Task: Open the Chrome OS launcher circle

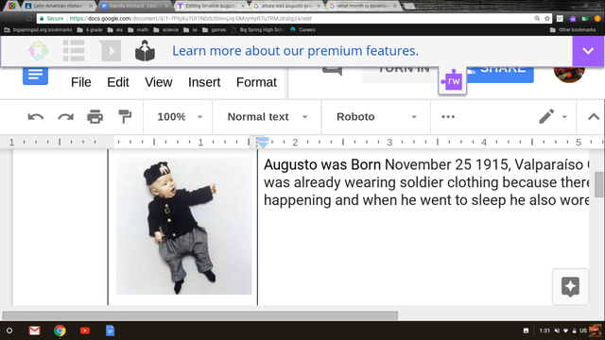Action: coord(9,331)
